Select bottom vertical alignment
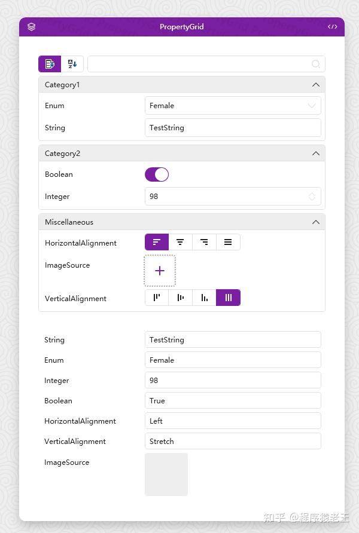The width and height of the screenshot is (359, 533). click(x=204, y=298)
